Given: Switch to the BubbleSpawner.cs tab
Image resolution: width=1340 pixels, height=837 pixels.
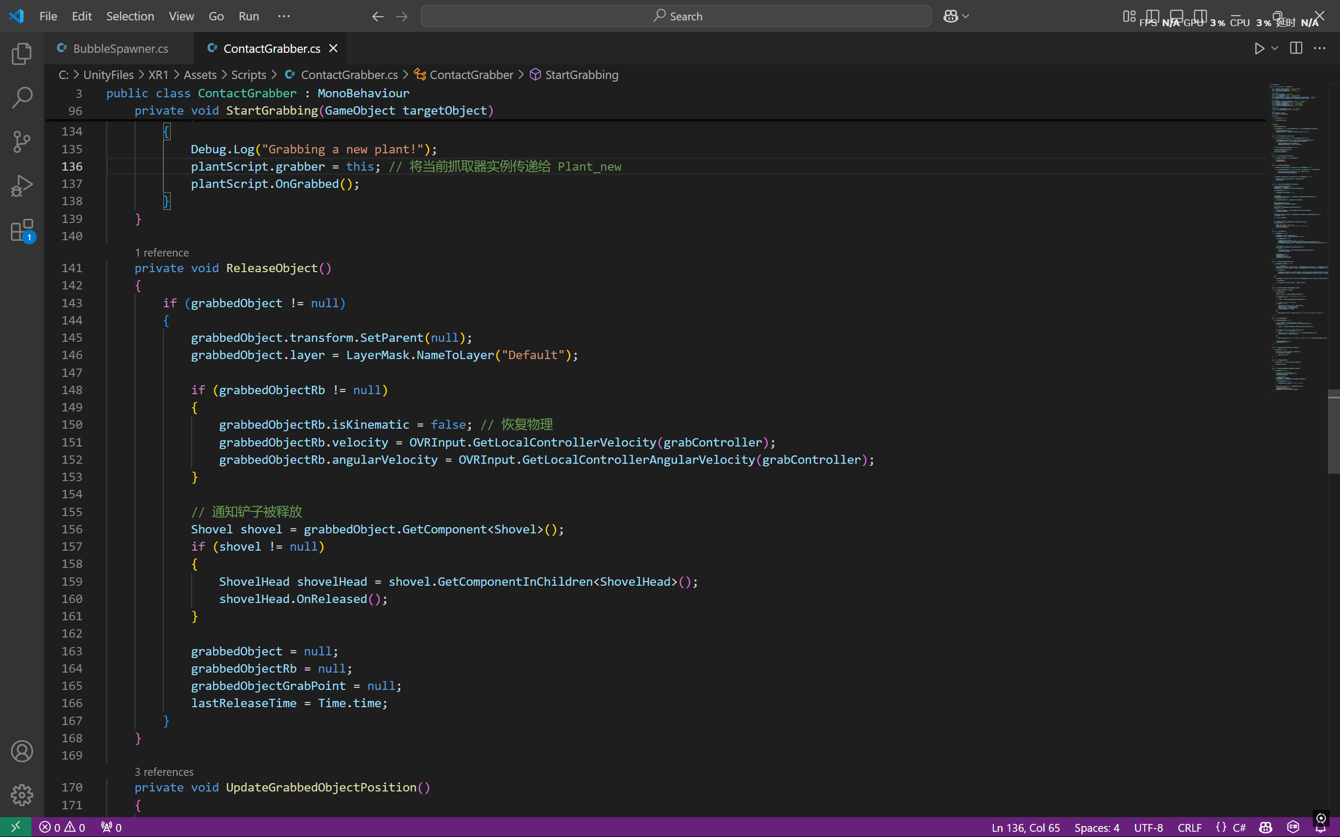Looking at the screenshot, I should 120,49.
